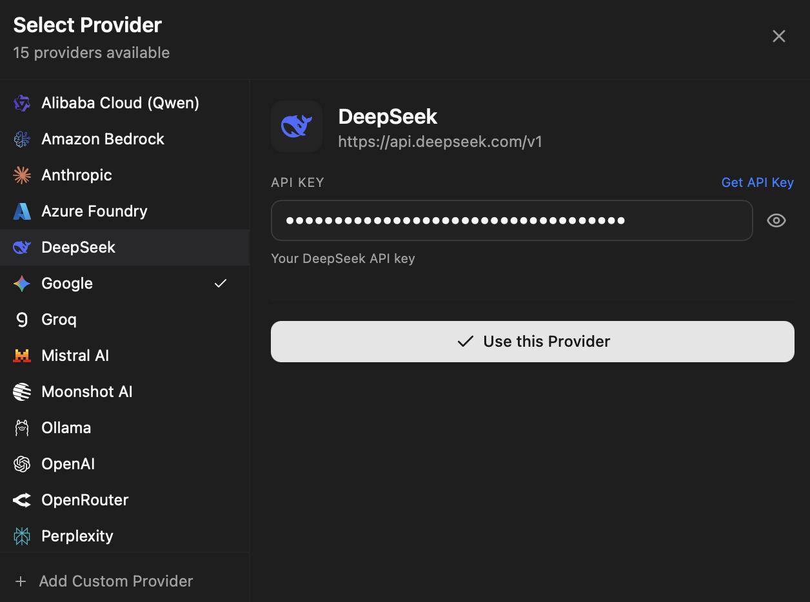The height and width of the screenshot is (602, 810).
Task: Click the Perplexity logo icon
Action: (x=22, y=536)
